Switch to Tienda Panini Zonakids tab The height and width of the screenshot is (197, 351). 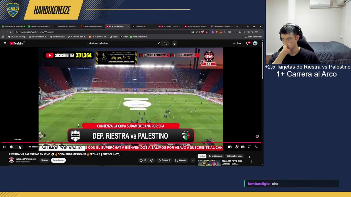221,27
